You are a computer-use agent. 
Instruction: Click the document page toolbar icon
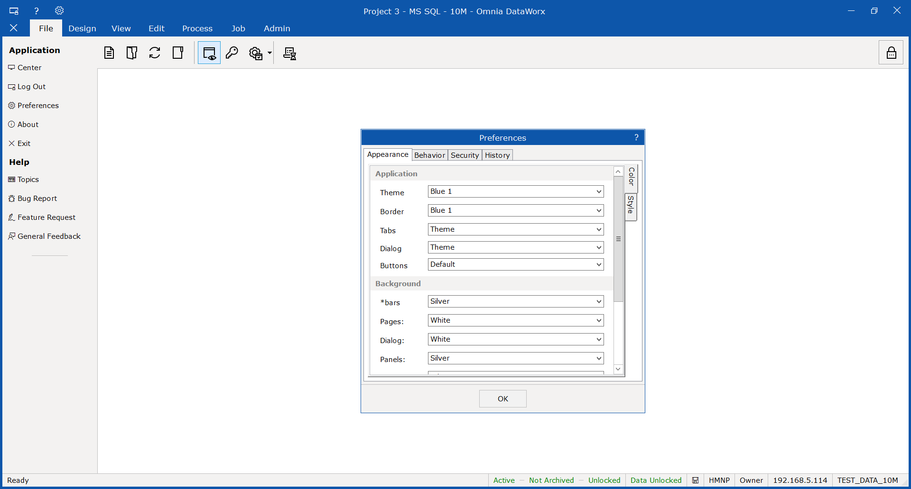[x=109, y=53]
